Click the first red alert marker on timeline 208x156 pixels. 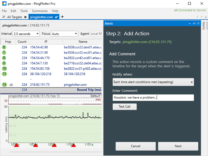click(x=16, y=145)
